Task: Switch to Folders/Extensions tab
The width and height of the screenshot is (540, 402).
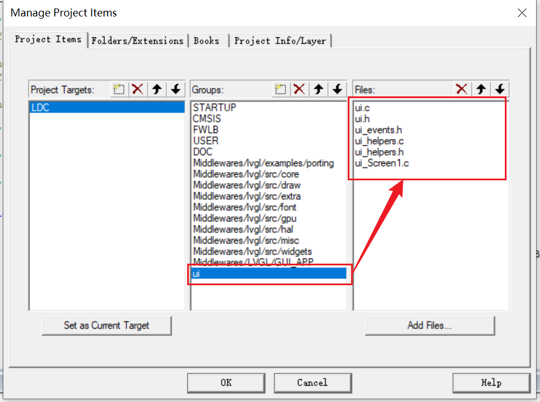Action: pos(137,41)
